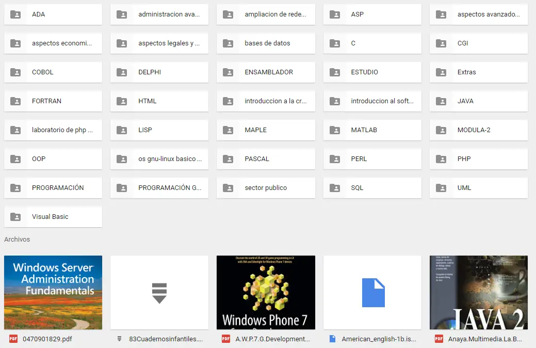Select the folder named 'C'
The width and height of the screenshot is (536, 348).
[372, 43]
